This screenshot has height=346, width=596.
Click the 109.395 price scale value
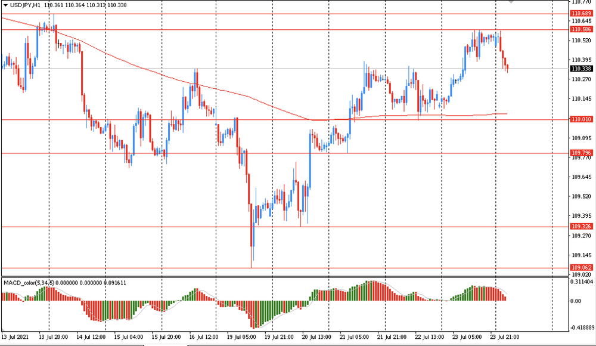[x=582, y=216]
